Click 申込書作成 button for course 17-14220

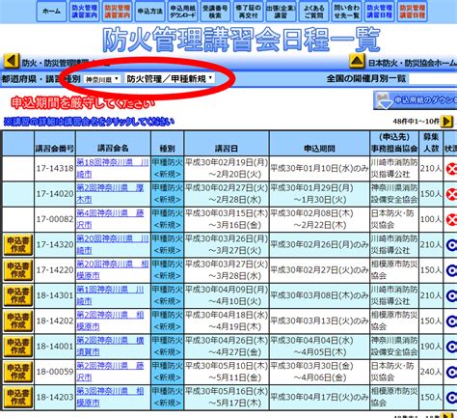[18, 270]
